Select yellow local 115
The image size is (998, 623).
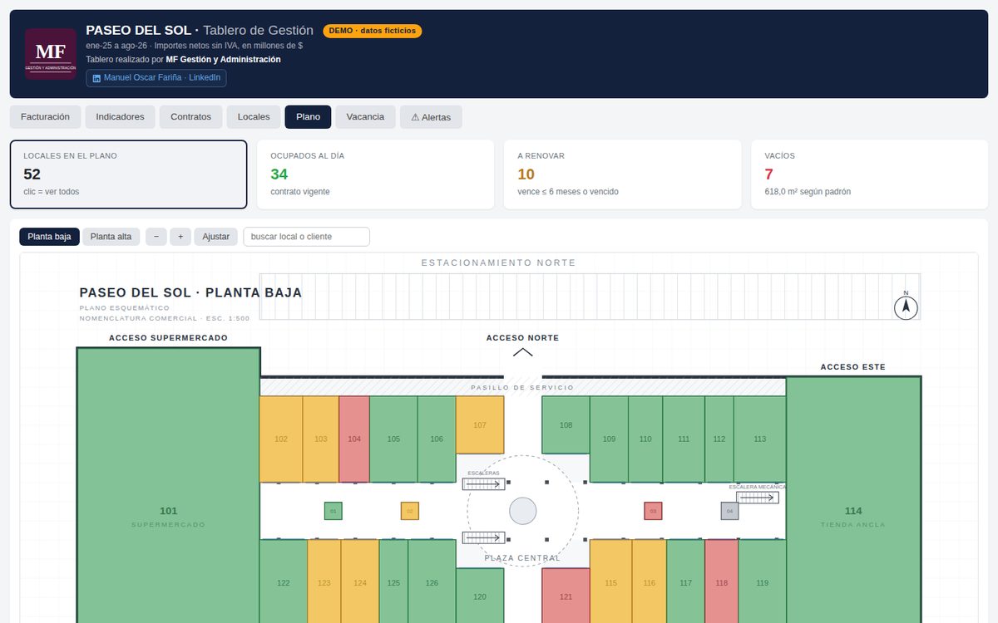point(610,581)
